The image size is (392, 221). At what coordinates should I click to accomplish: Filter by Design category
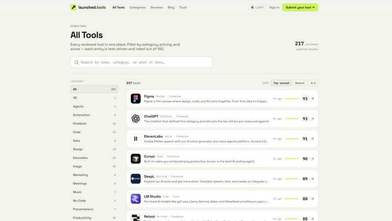pos(94,149)
